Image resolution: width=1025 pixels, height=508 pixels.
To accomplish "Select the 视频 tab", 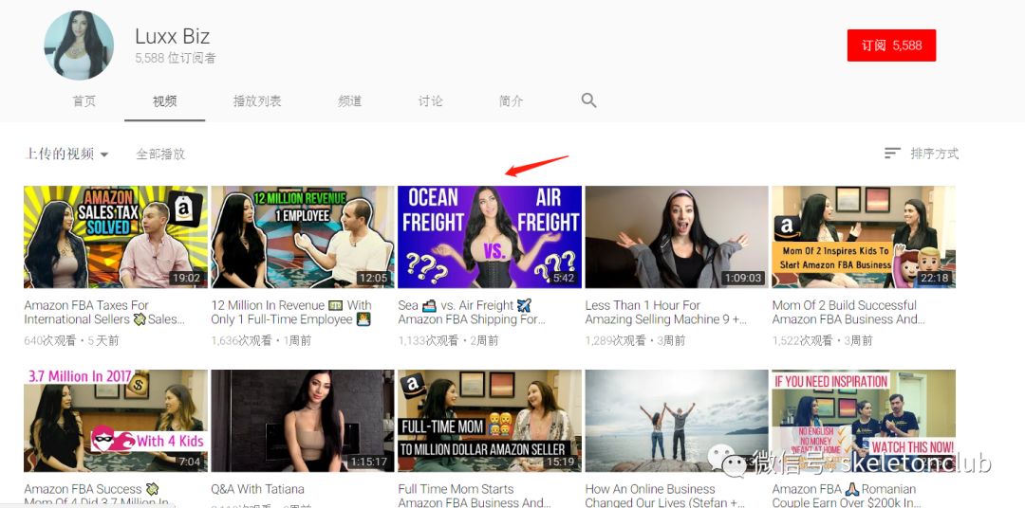I will tap(165, 101).
